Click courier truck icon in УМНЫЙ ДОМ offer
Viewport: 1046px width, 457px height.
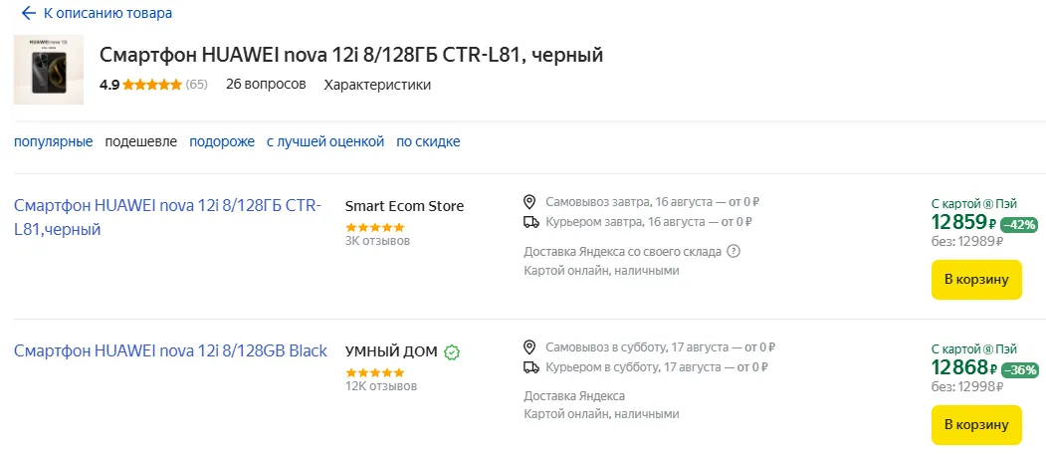(531, 367)
